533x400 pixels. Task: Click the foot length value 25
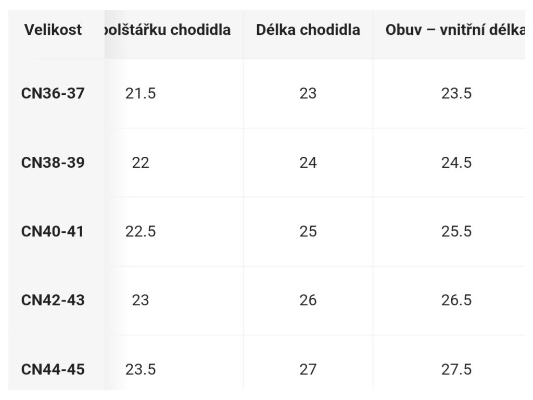pos(308,232)
